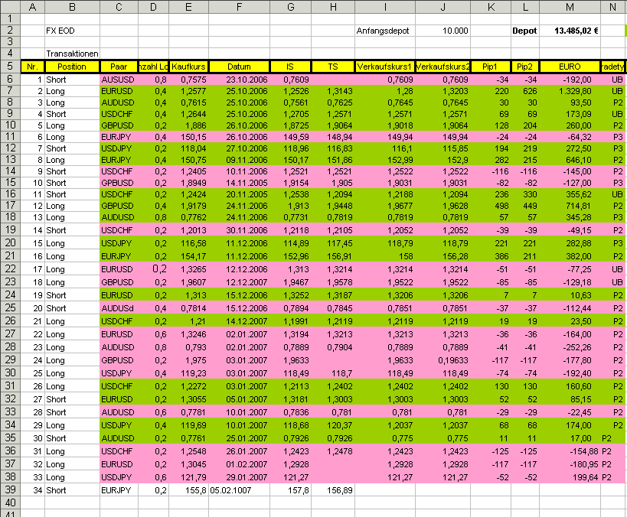Select the yellow Paar header cell
The height and width of the screenshot is (517, 627).
click(x=119, y=67)
